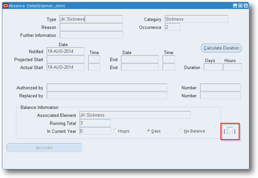This screenshot has height=178, width=258.
Task: Click into the Reason field
Action: click(91, 27)
